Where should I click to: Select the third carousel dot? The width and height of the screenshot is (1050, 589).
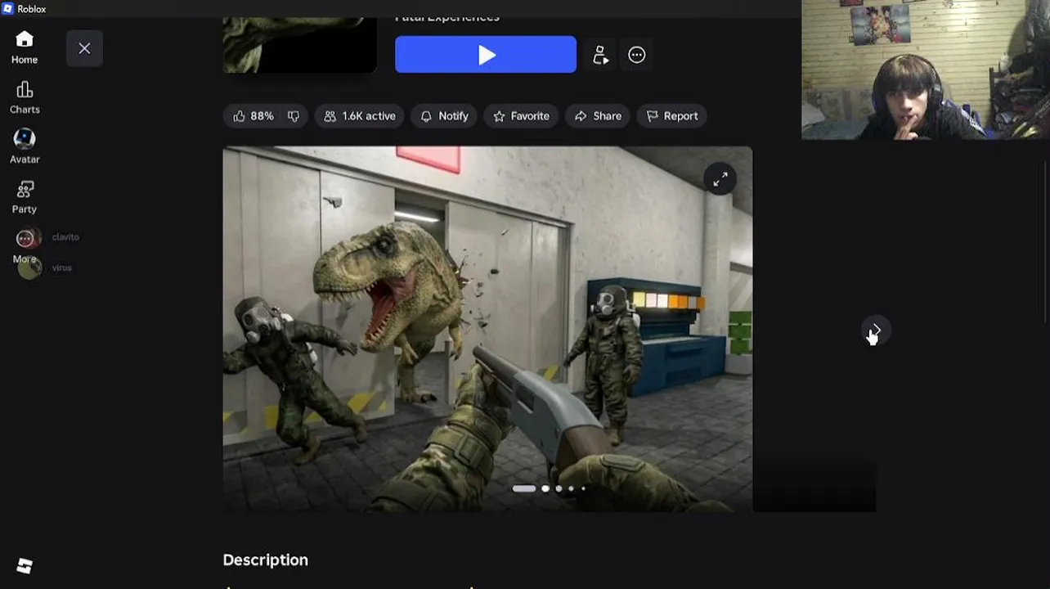tap(559, 488)
